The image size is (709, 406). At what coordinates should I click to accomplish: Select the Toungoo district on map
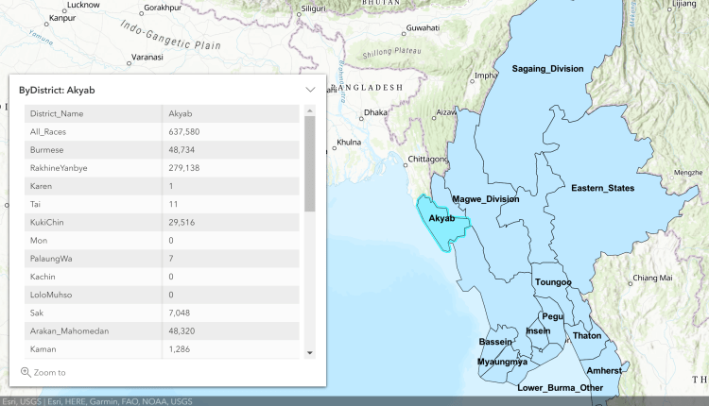553,282
